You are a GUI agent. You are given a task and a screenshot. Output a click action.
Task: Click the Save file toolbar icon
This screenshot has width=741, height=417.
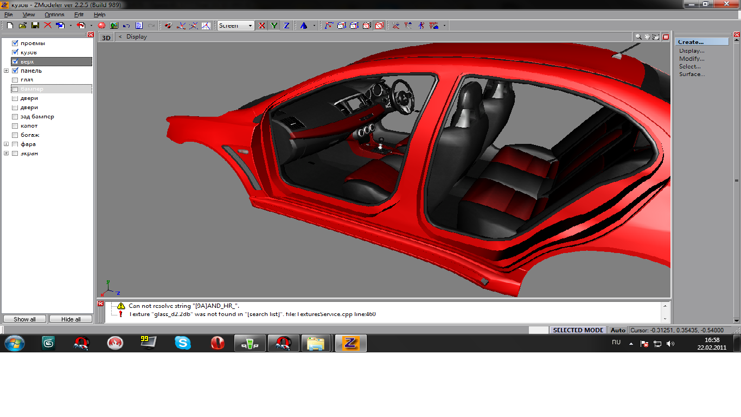pyautogui.click(x=35, y=26)
